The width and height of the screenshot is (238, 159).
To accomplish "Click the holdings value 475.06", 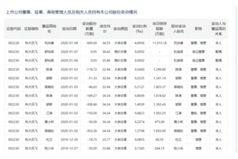I will coord(159,122).
